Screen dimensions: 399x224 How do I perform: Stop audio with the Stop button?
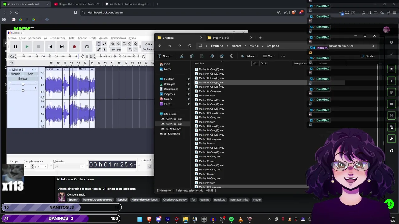pyautogui.click(x=39, y=47)
